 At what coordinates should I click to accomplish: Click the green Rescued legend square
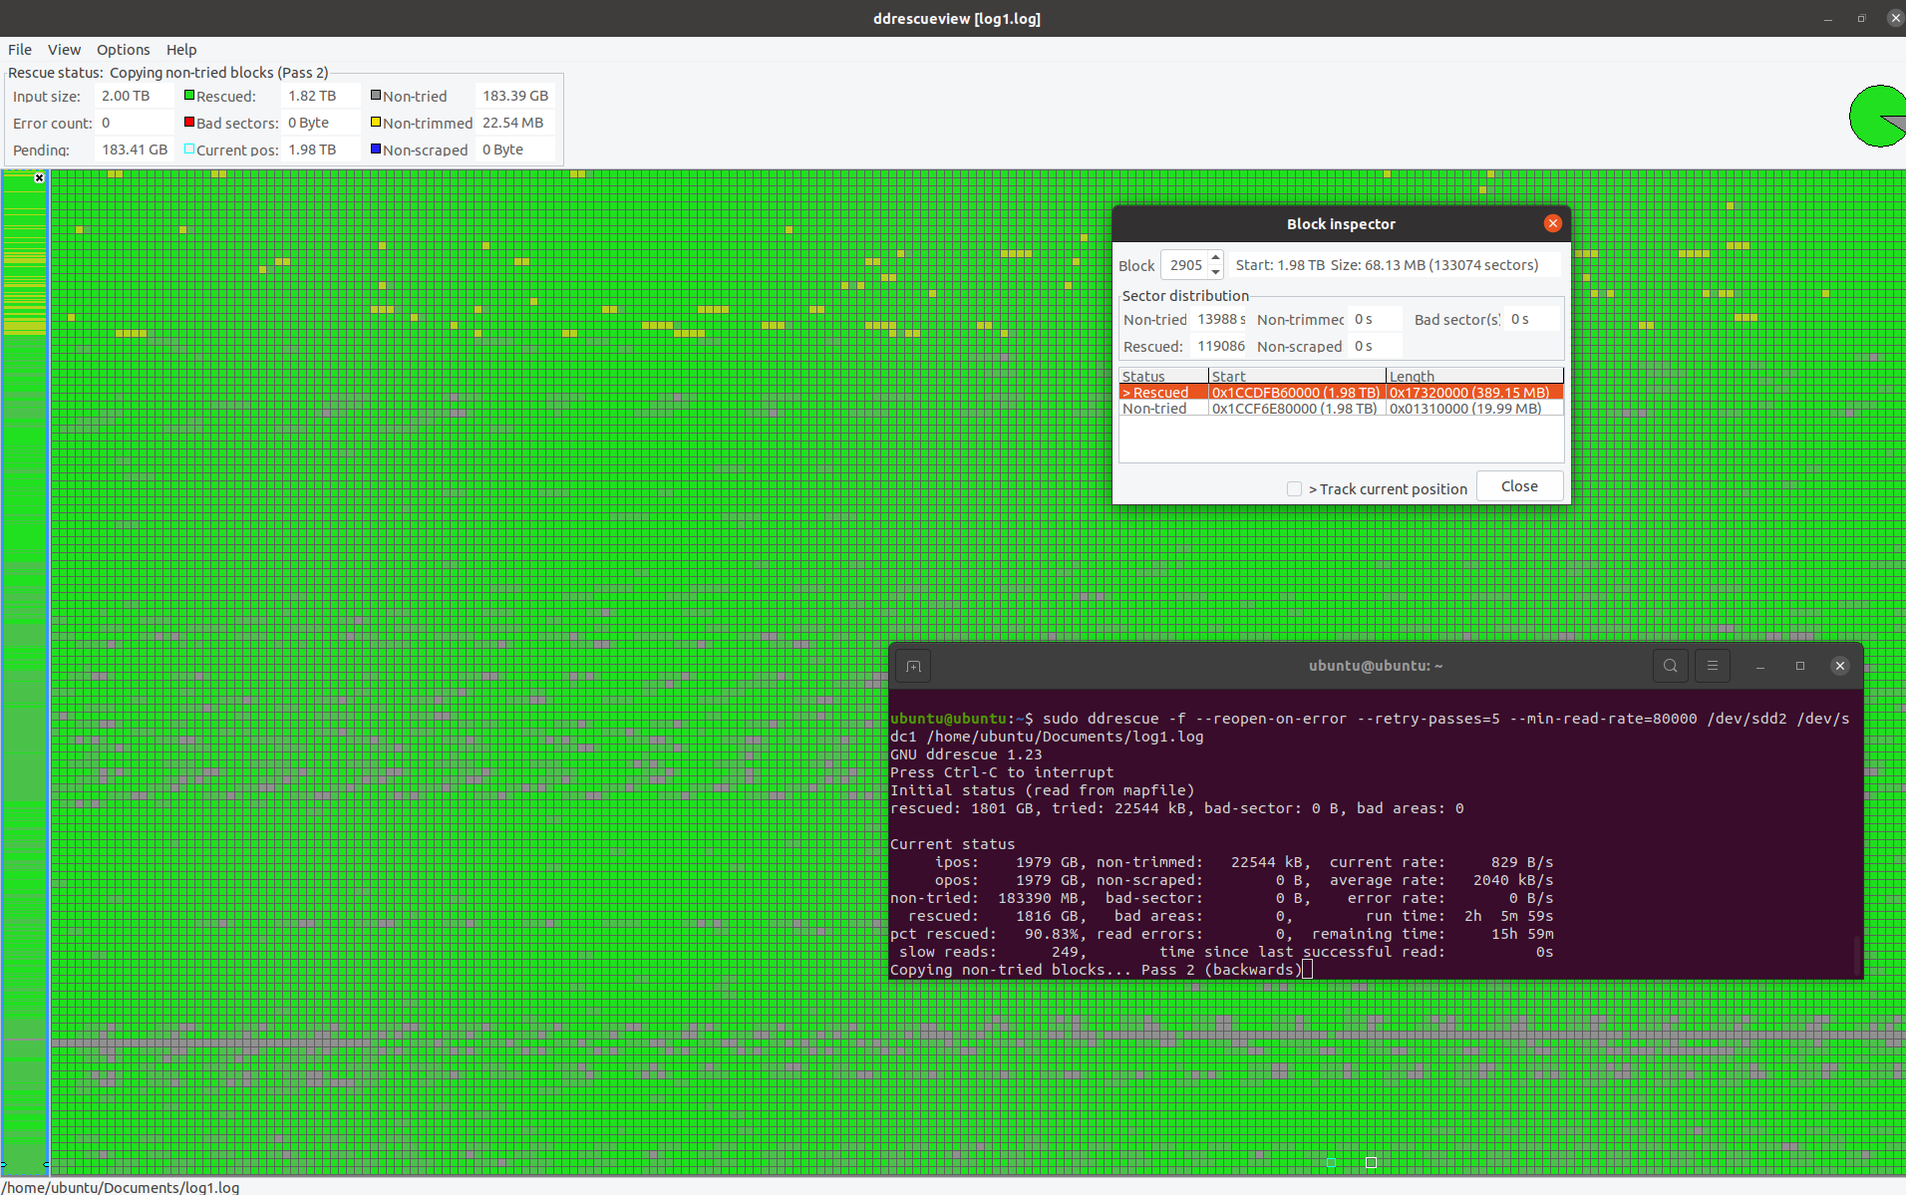[x=189, y=95]
